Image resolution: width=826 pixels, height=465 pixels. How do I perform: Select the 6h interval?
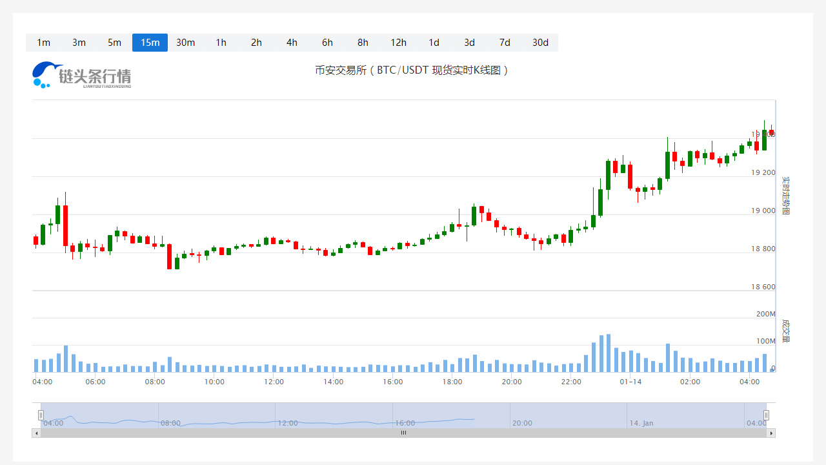click(x=327, y=43)
